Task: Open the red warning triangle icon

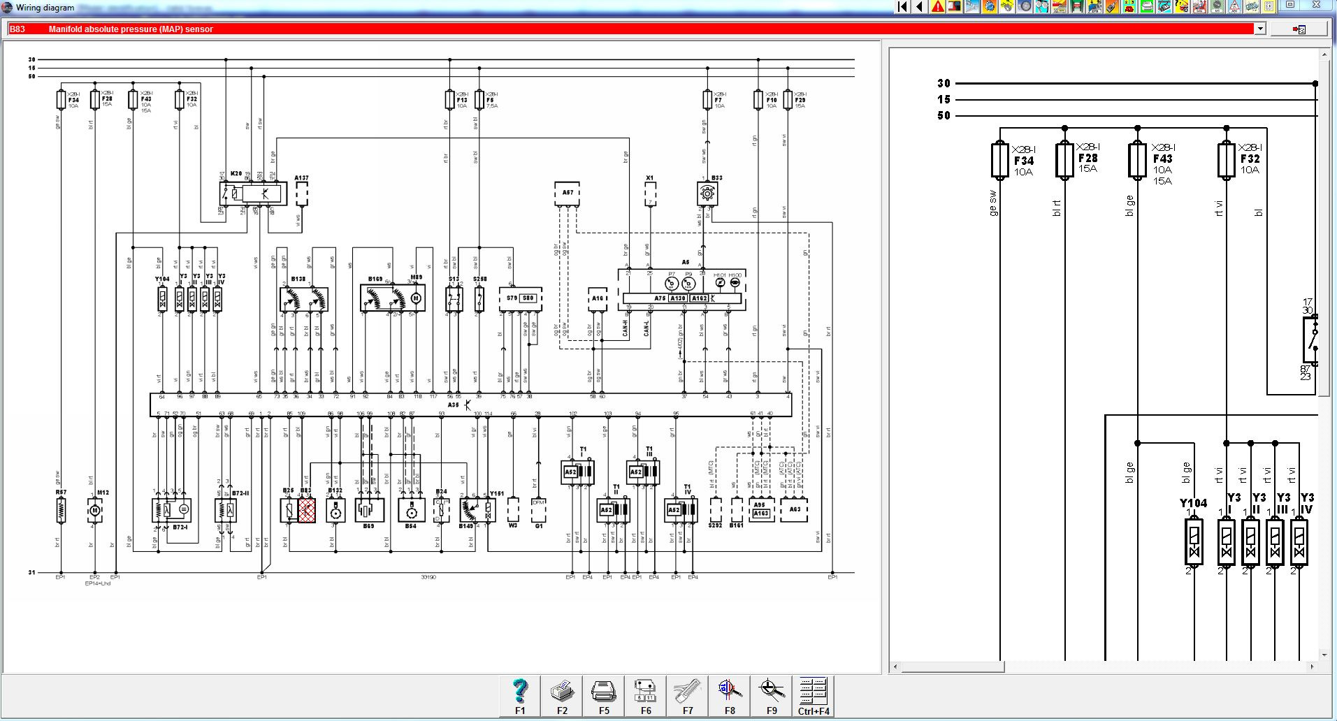Action: pos(937,6)
